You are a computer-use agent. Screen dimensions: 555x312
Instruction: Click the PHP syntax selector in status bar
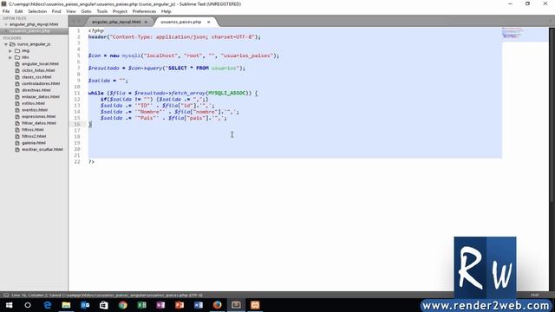(535, 295)
